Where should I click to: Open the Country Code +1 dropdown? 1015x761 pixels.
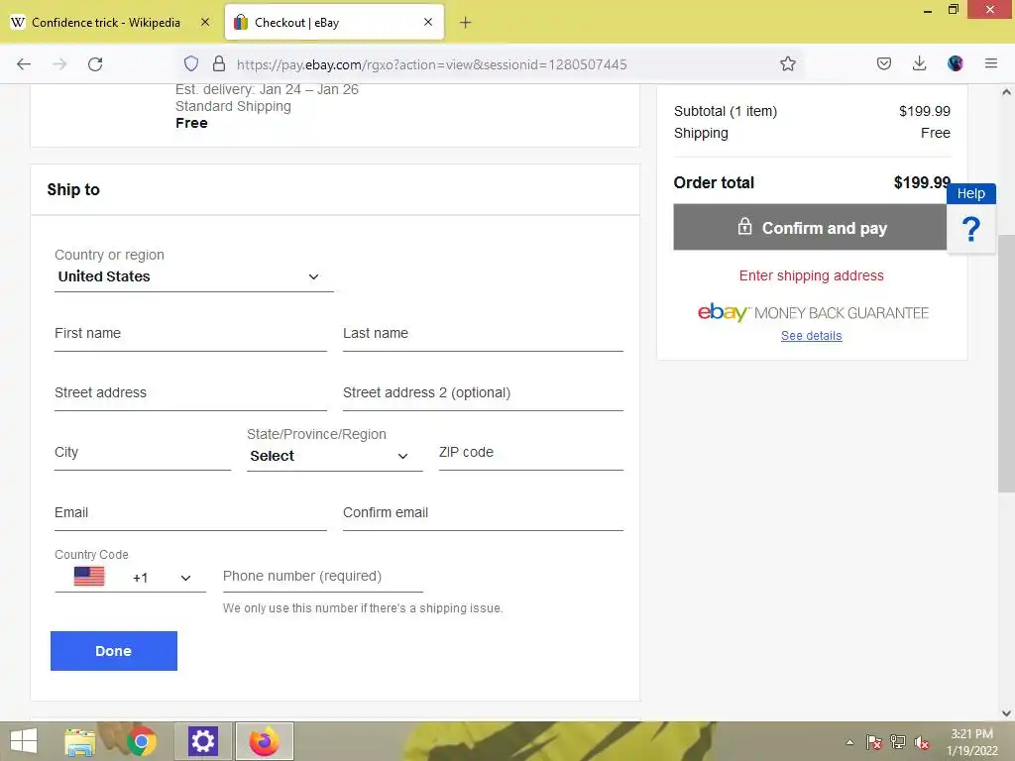click(131, 578)
